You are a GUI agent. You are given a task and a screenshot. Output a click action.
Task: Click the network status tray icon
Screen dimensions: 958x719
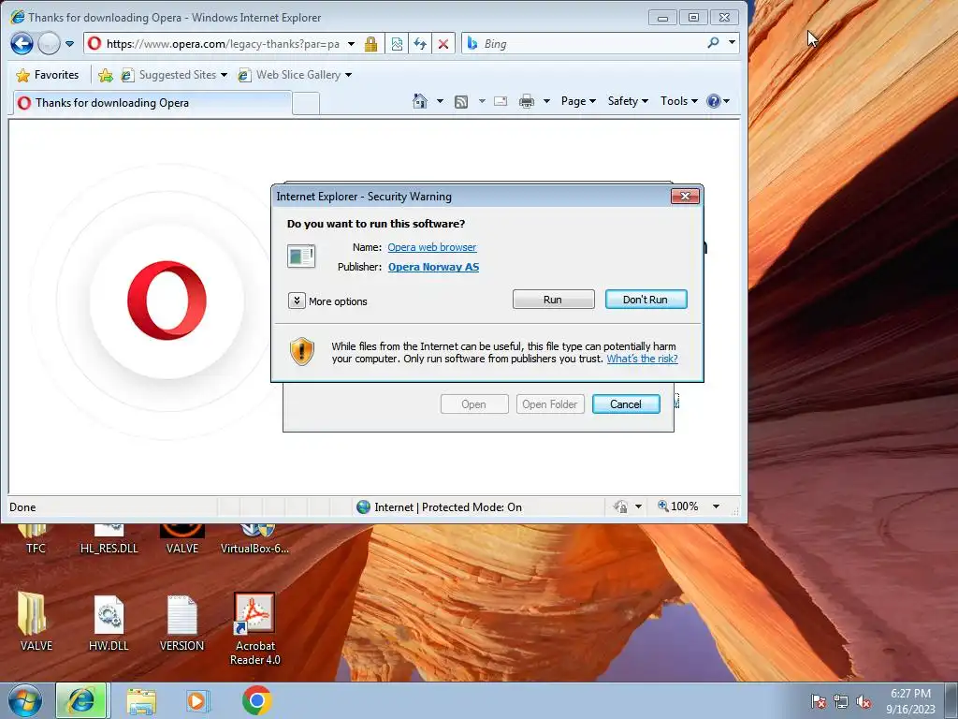(x=841, y=701)
